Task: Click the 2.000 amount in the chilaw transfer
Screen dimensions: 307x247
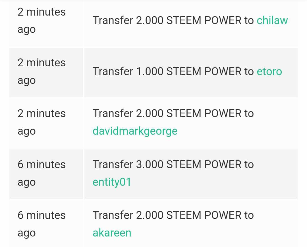Action: click(150, 20)
